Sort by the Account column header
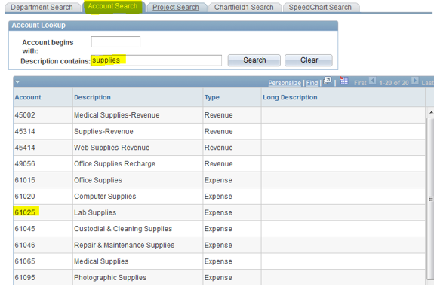This screenshot has height=290, width=434. click(x=28, y=97)
